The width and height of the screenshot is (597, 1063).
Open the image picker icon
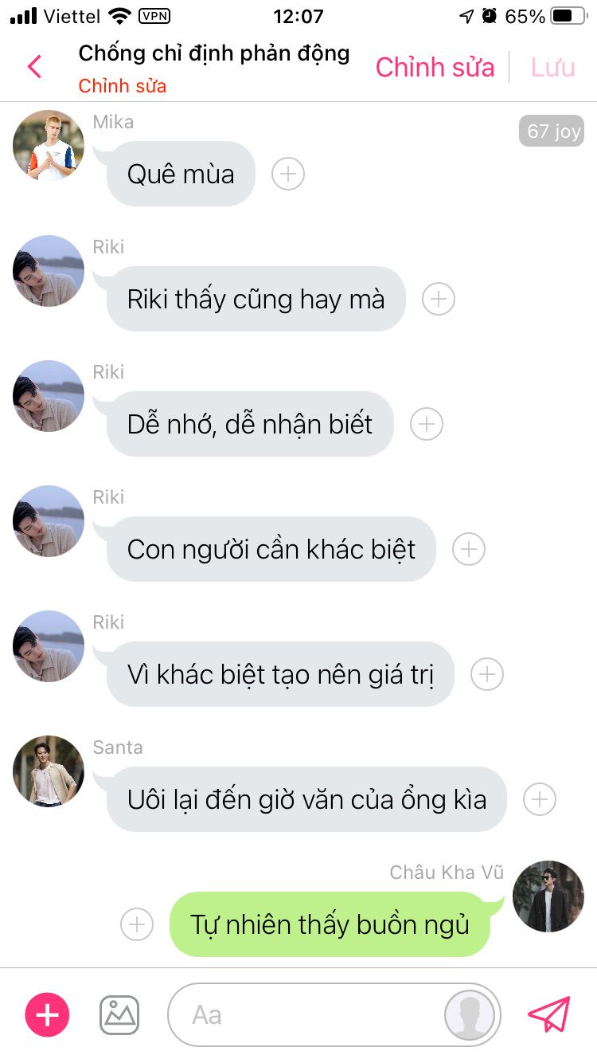point(119,1014)
